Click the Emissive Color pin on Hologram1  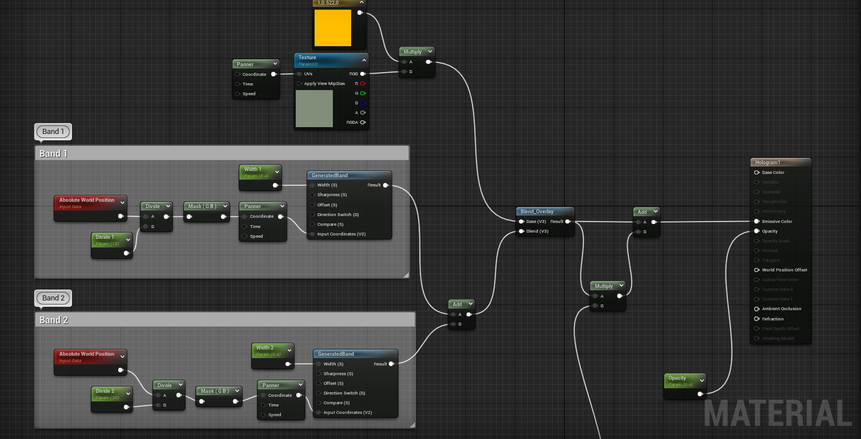(757, 221)
